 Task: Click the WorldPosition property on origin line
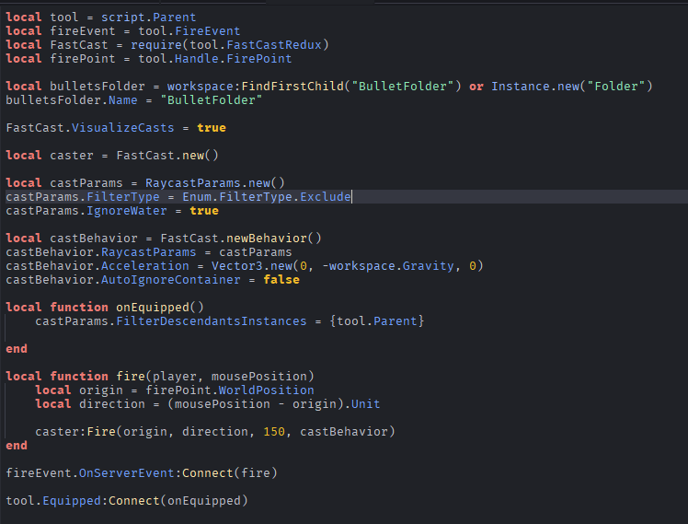tap(266, 390)
